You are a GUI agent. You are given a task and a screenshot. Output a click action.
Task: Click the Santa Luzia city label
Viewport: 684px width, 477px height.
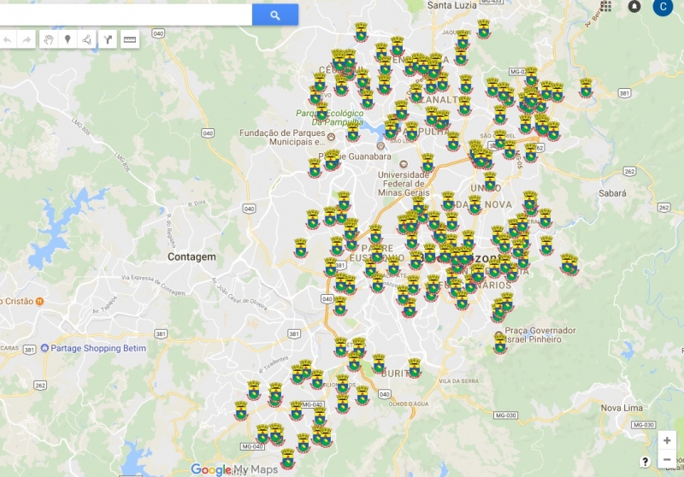(451, 5)
